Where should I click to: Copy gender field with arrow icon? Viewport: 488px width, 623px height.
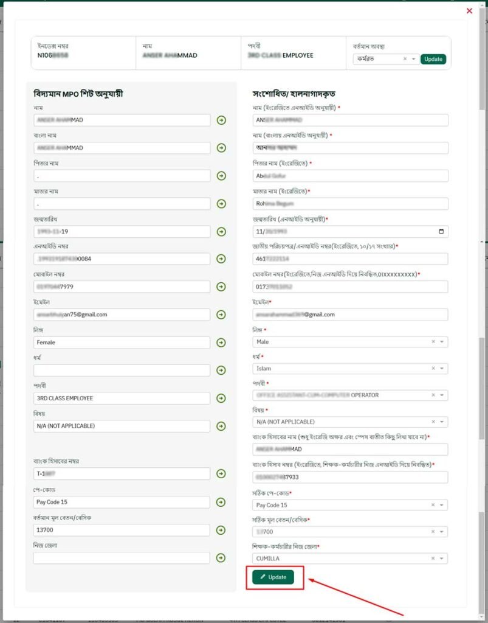pyautogui.click(x=221, y=342)
